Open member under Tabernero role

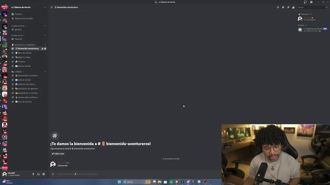[312, 18]
